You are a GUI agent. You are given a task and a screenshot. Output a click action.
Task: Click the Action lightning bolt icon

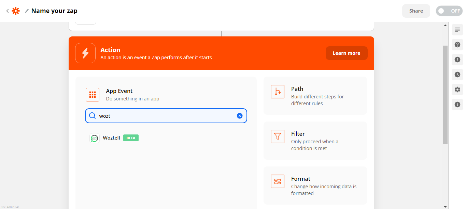pos(85,53)
